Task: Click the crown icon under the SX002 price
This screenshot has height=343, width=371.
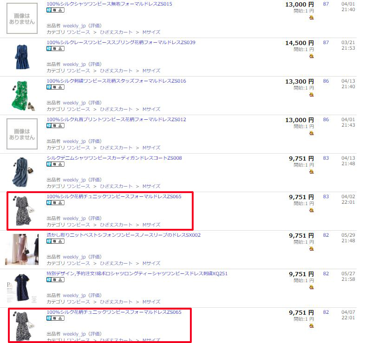Action: click(x=312, y=249)
